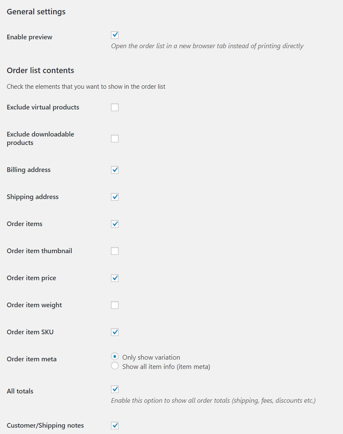
Task: Uncheck the Order items checkbox
Action: [x=115, y=224]
